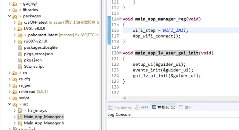The width and height of the screenshot is (239, 130).
Task: Expand the libraries folder
Action: coord(10,10)
